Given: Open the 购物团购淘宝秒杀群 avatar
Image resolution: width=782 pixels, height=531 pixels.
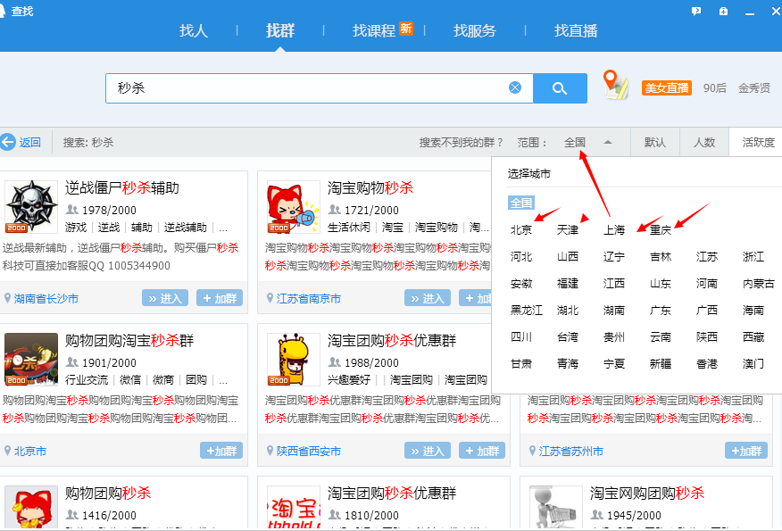Looking at the screenshot, I should click(31, 359).
